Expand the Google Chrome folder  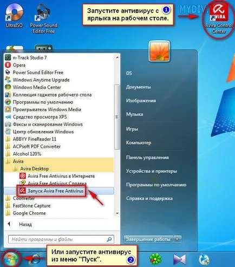click(x=29, y=213)
